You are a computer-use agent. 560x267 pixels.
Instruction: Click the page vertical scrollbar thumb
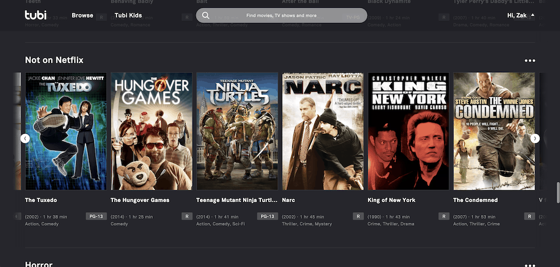click(x=558, y=193)
